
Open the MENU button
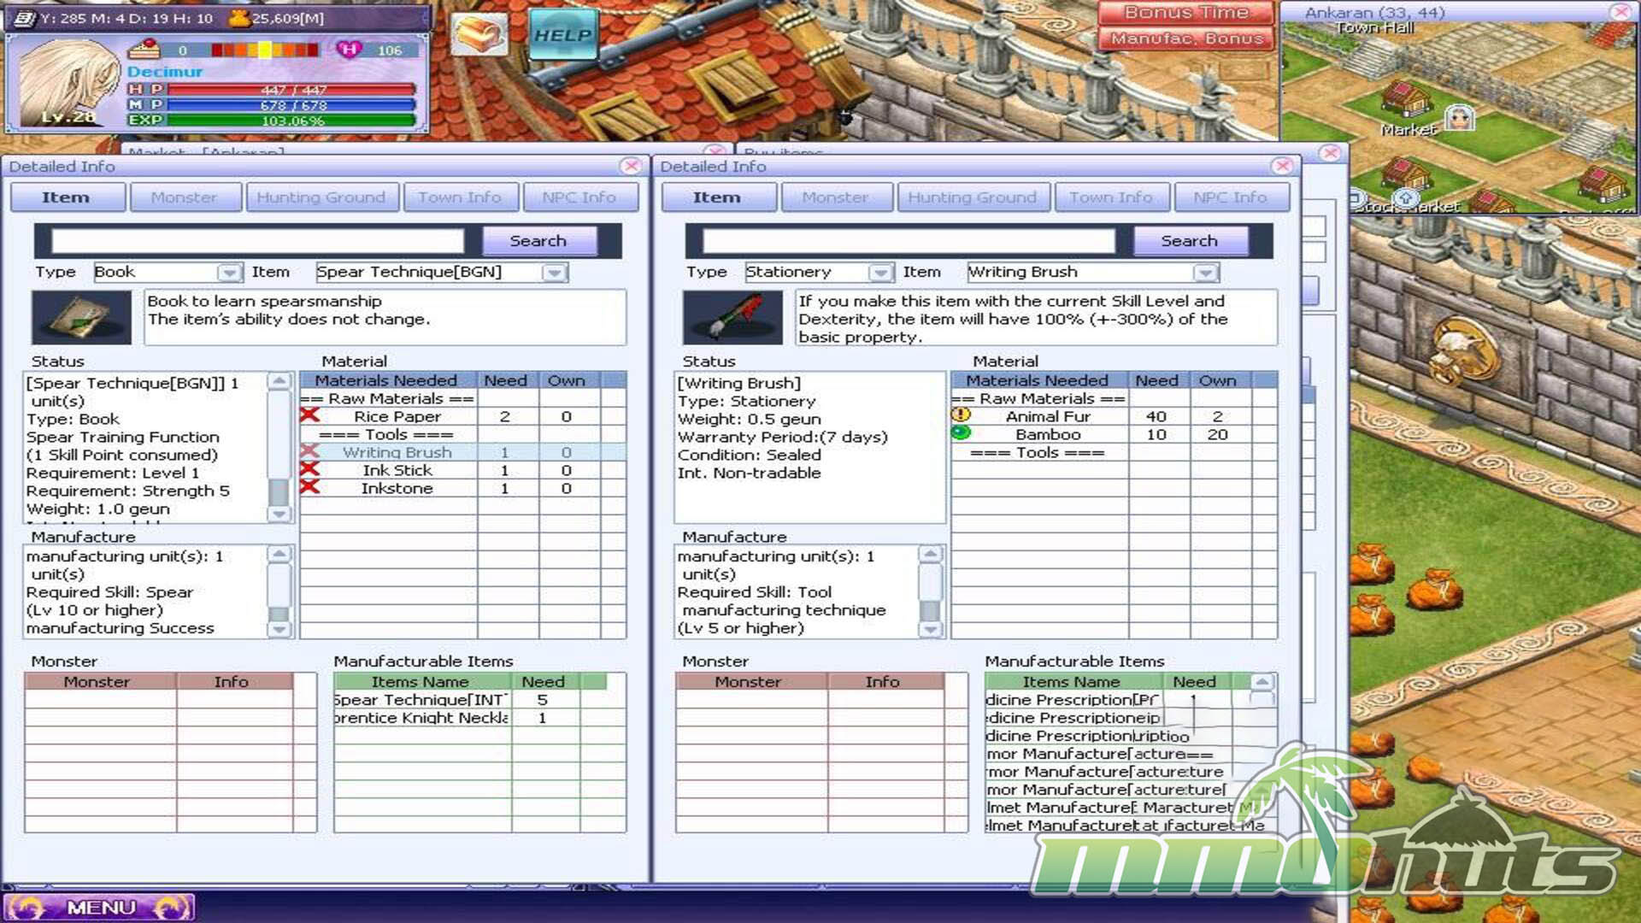pos(100,907)
